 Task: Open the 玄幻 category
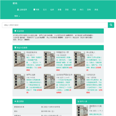click(x=45, y=10)
